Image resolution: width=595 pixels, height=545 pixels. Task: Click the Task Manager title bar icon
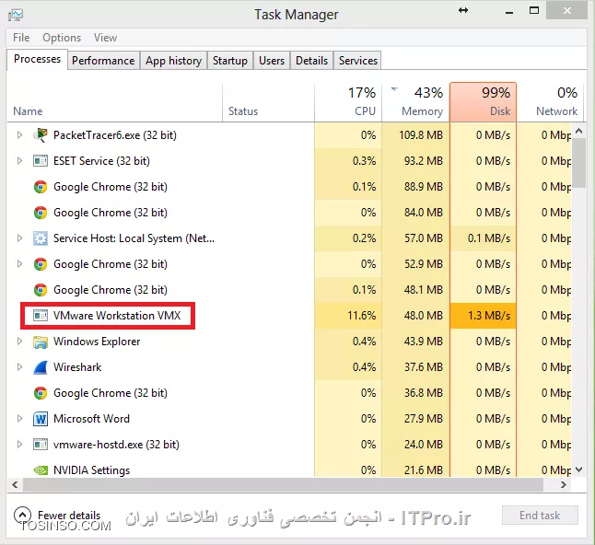coord(16,15)
